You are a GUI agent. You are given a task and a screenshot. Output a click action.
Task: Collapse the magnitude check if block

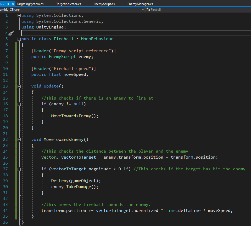coord(19,169)
